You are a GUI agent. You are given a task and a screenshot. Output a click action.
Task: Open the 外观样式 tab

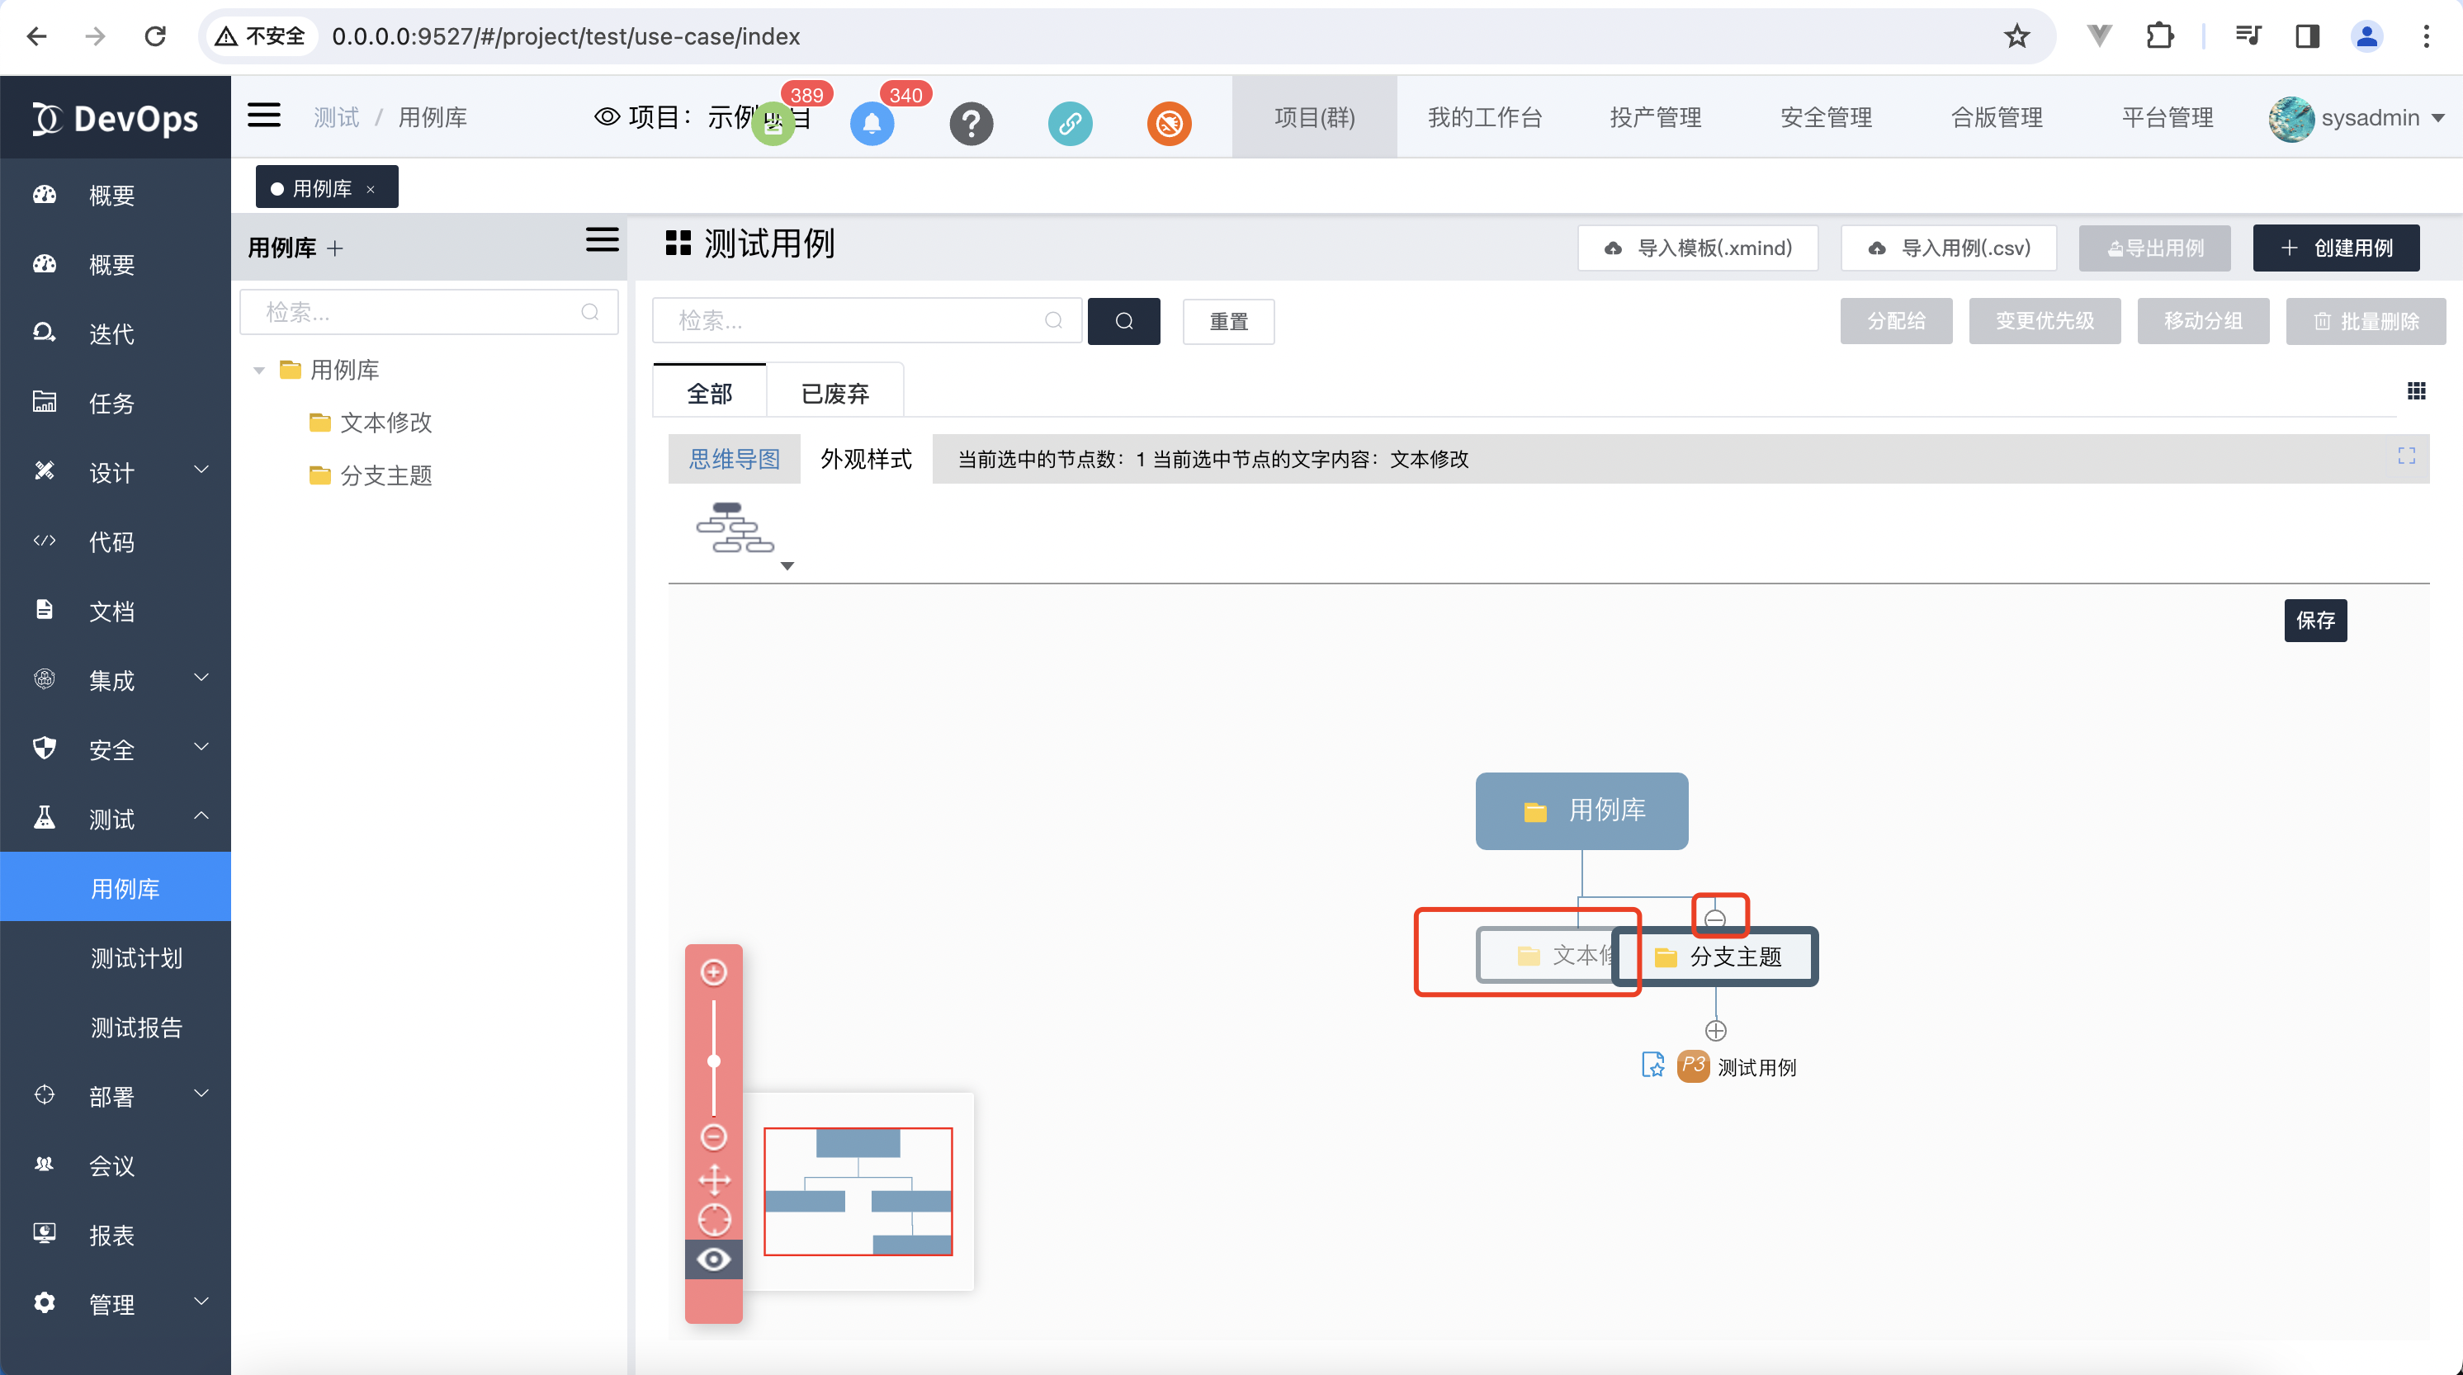click(x=865, y=459)
